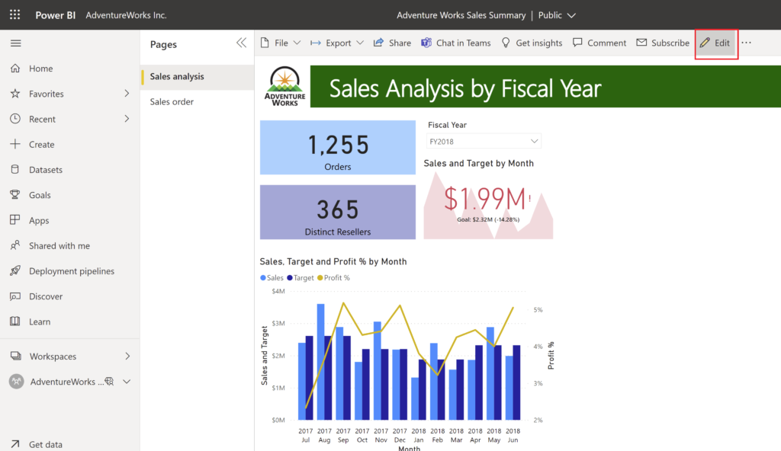This screenshot has height=451, width=781.
Task: Expand the Recent chevron
Action: point(127,119)
